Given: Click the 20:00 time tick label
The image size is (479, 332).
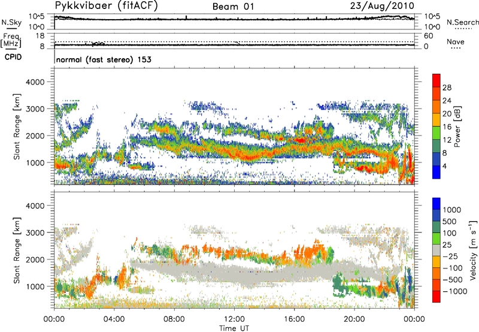Looking at the screenshot, I should tap(354, 319).
